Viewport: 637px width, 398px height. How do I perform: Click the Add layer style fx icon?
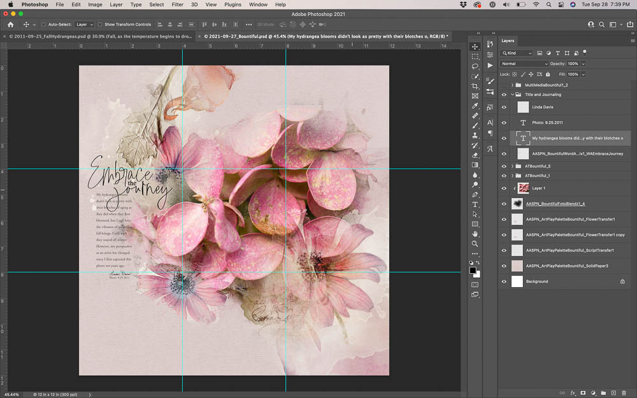(573, 393)
